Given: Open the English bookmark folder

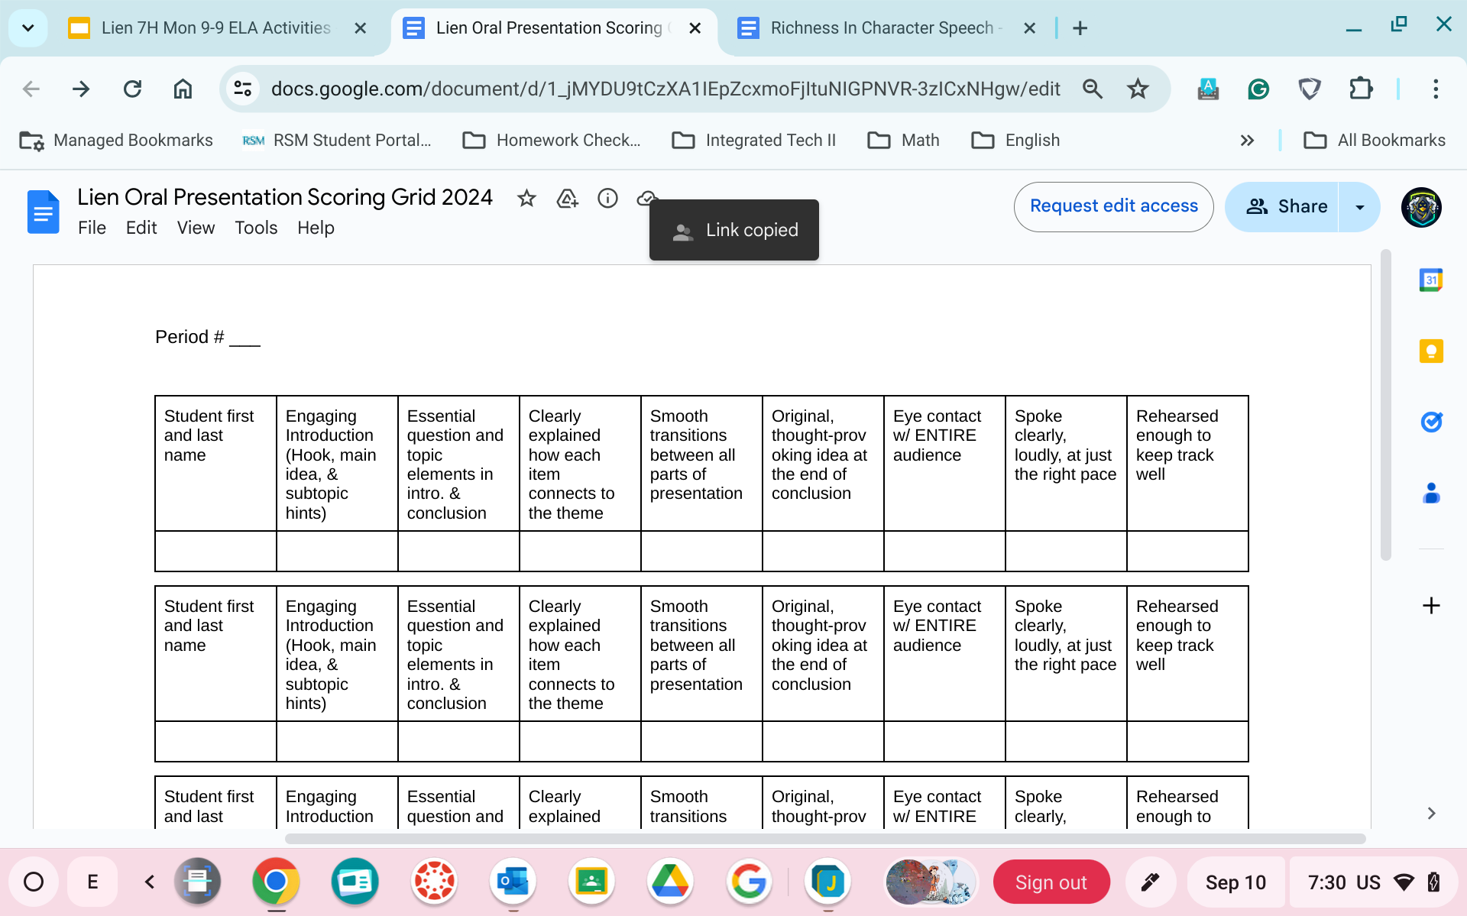Looking at the screenshot, I should (1015, 141).
